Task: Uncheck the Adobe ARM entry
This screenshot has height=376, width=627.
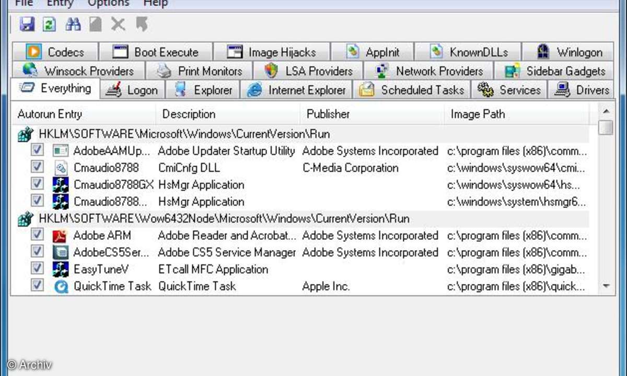Action: pos(37,235)
